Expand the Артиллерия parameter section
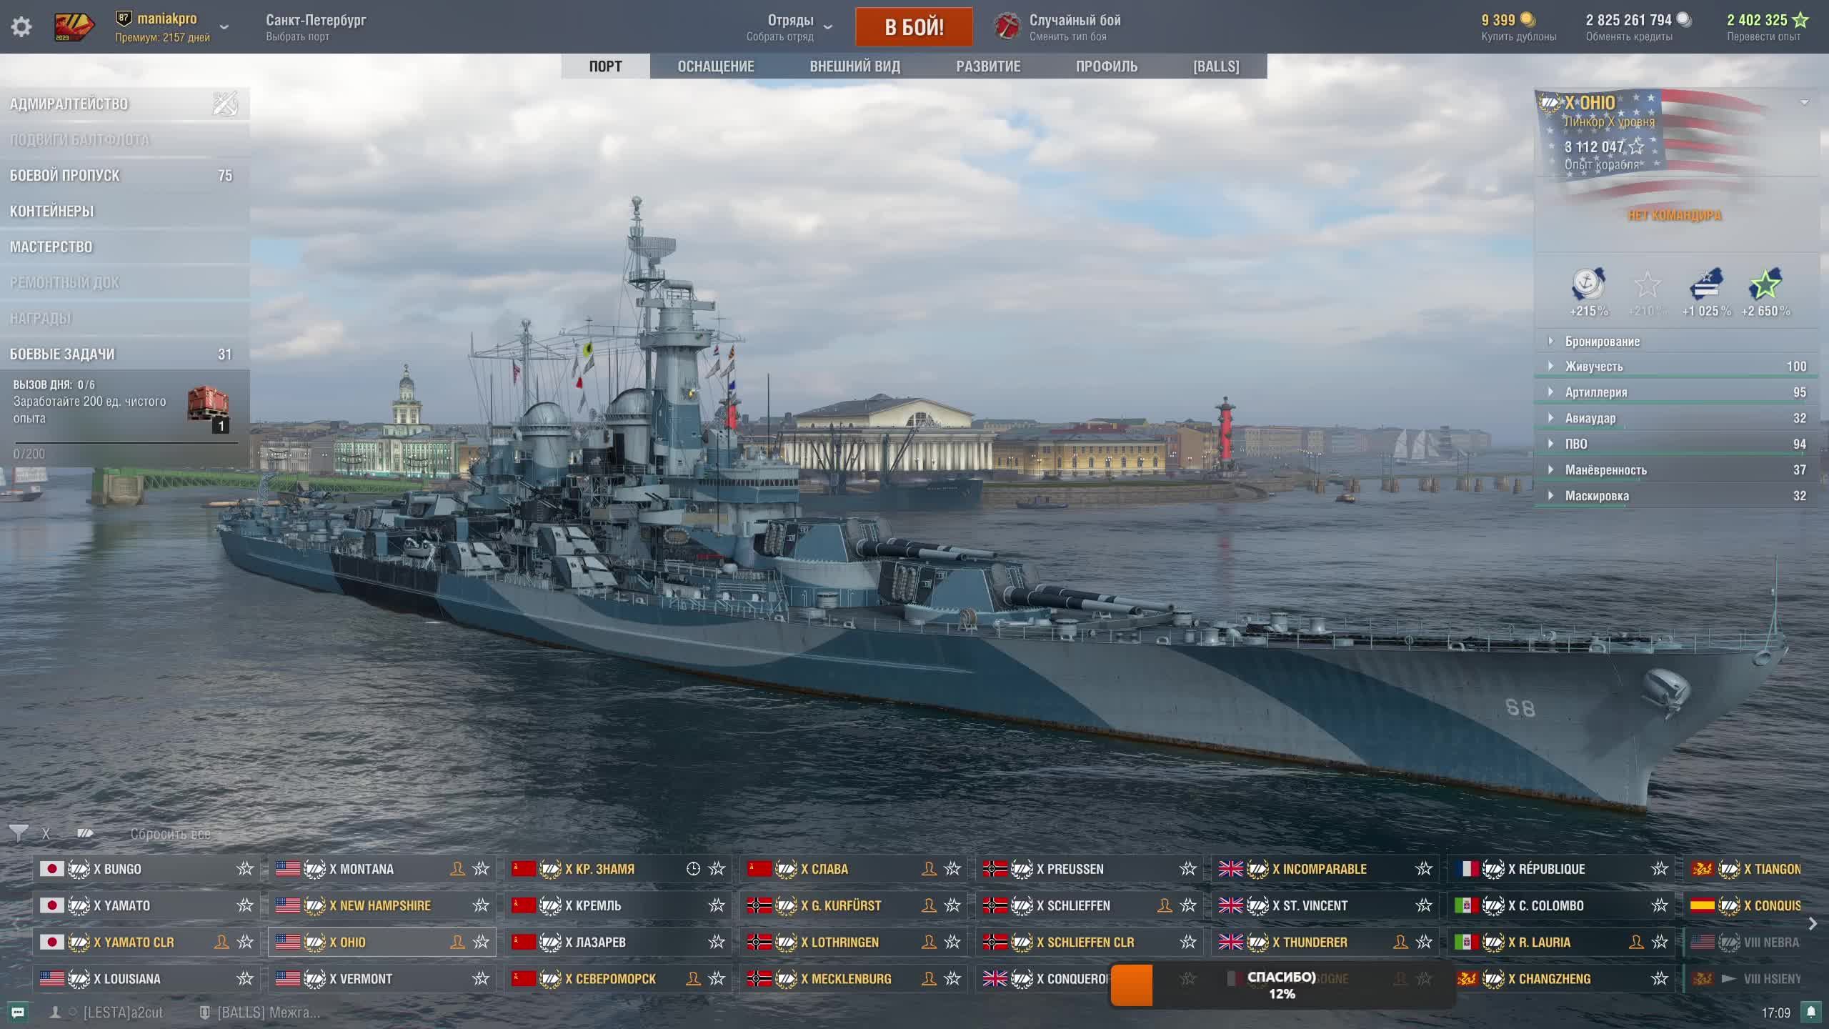This screenshot has height=1029, width=1829. click(1595, 392)
